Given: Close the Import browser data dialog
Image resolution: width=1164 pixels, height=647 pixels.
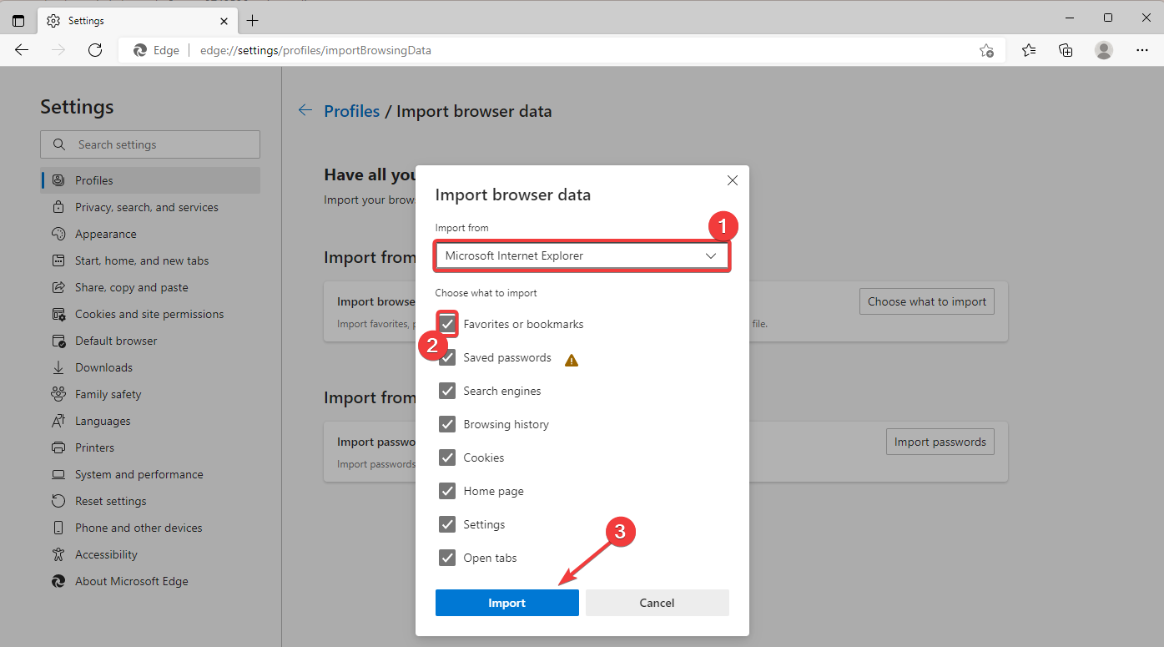Looking at the screenshot, I should point(733,180).
